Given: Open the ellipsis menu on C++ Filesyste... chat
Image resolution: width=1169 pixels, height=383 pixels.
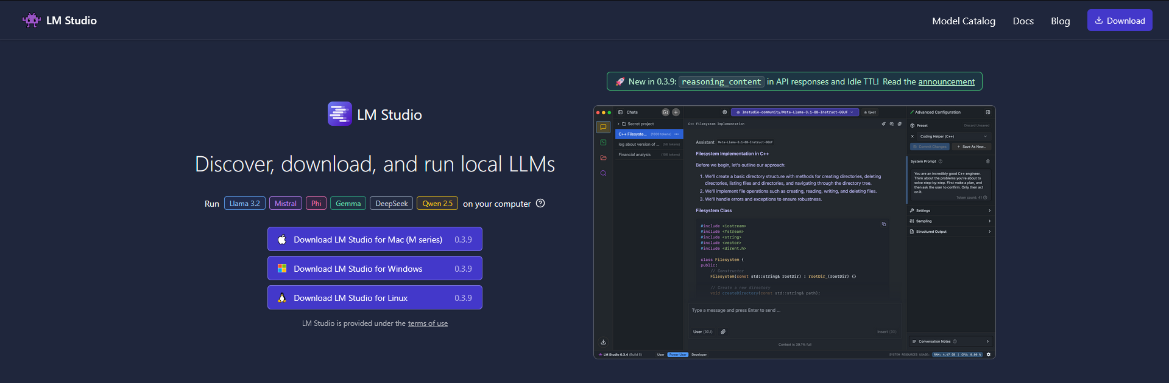Looking at the screenshot, I should click(676, 134).
